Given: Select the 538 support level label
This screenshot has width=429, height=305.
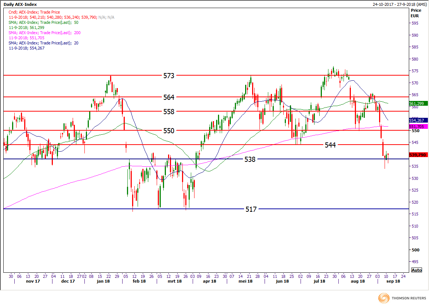Looking at the screenshot, I should tap(250, 159).
